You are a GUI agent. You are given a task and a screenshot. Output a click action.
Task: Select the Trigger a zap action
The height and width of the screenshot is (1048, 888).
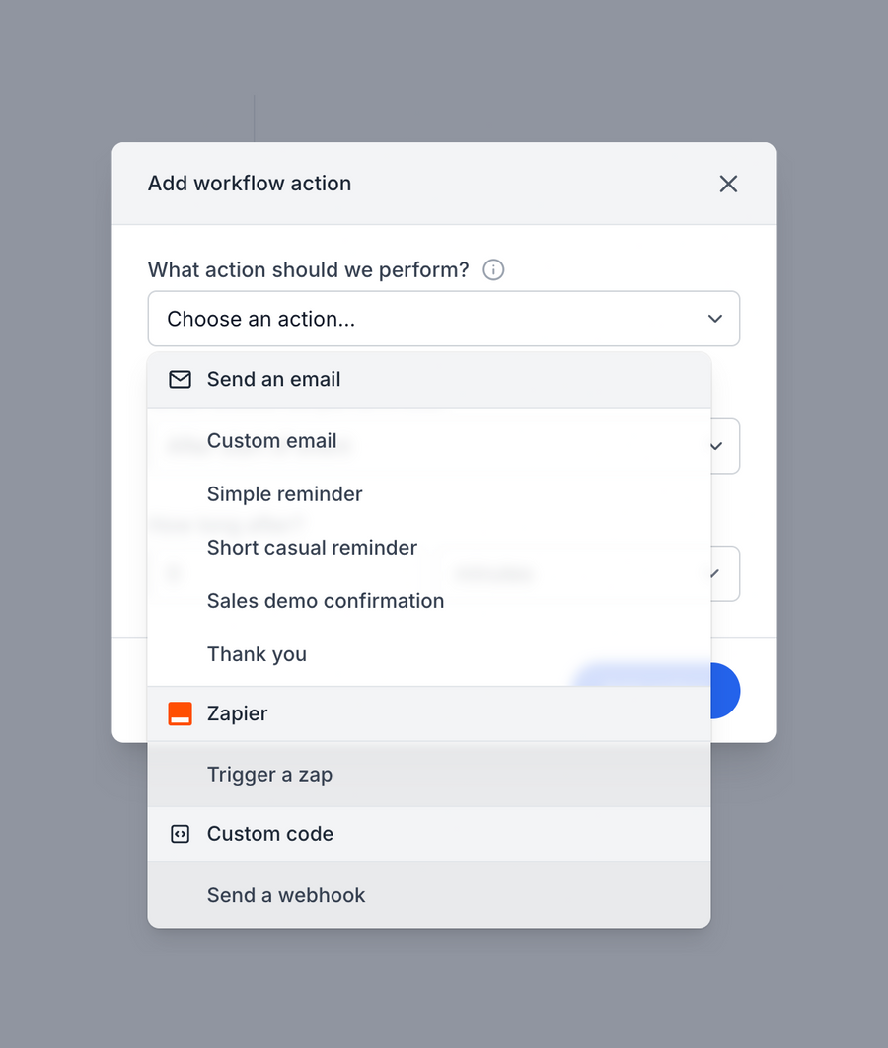(x=269, y=774)
